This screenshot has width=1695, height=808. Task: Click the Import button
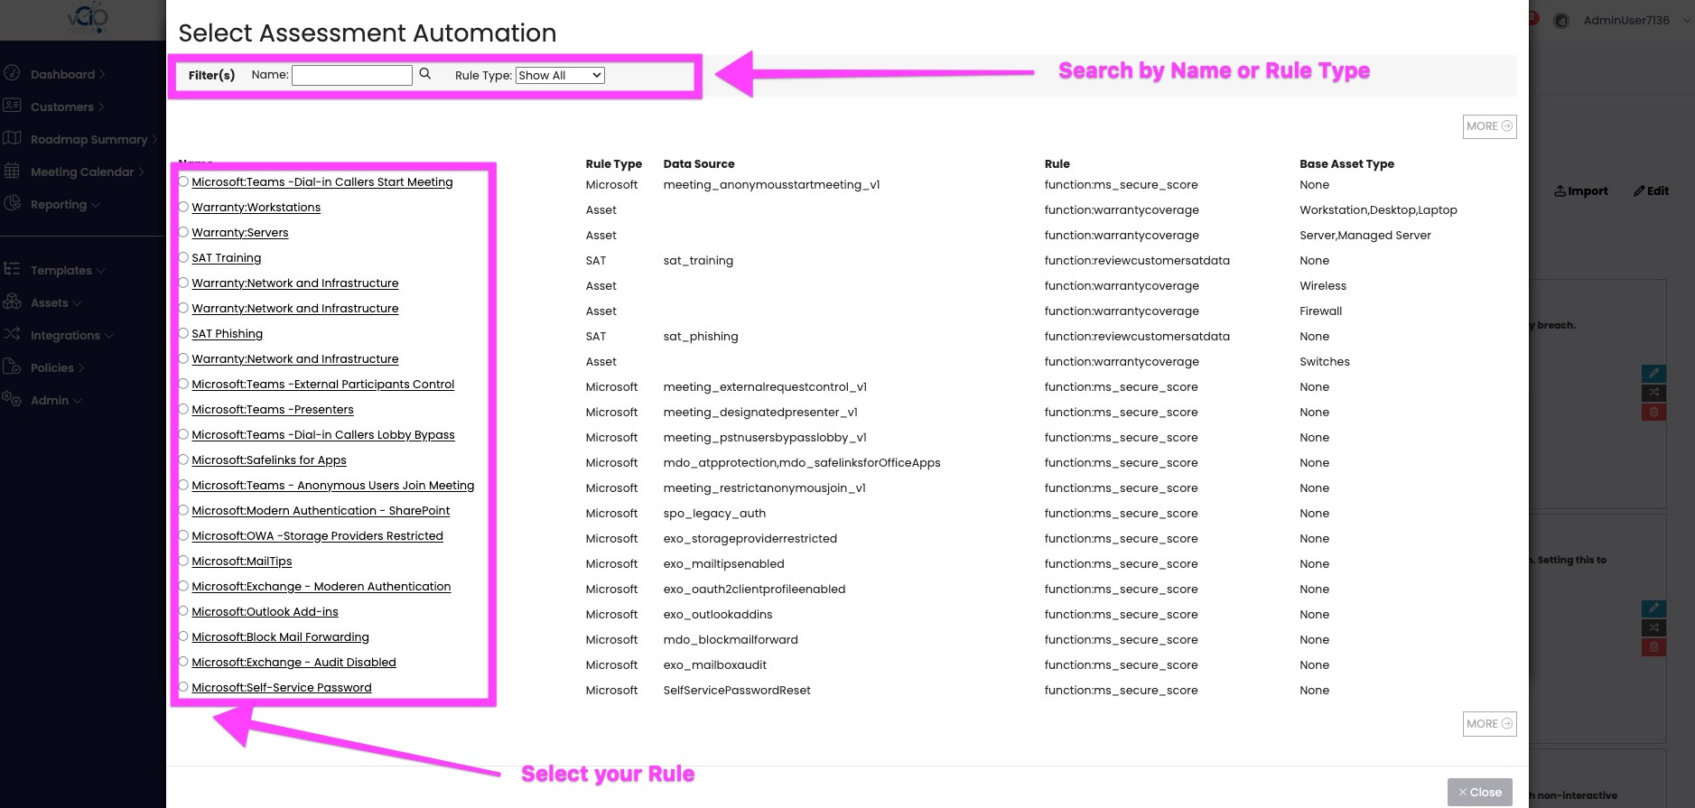[x=1580, y=190]
